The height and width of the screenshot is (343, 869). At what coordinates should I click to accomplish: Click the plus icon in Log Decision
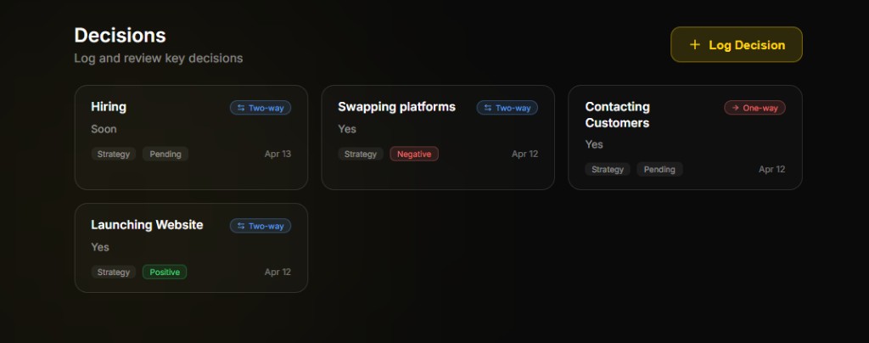(x=695, y=45)
